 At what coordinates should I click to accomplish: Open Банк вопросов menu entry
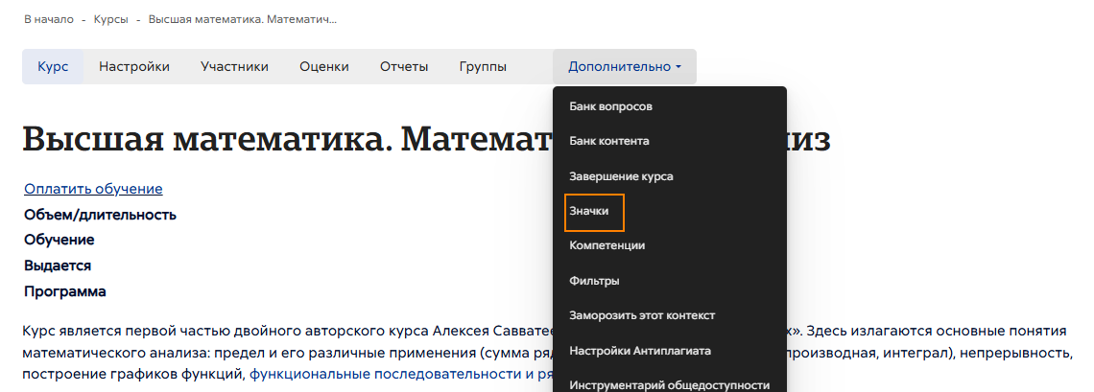point(610,106)
